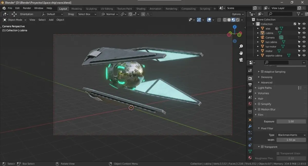The image size is (308, 166).
Task: Click the Blender logo menu icon
Action: pyautogui.click(x=4, y=8)
